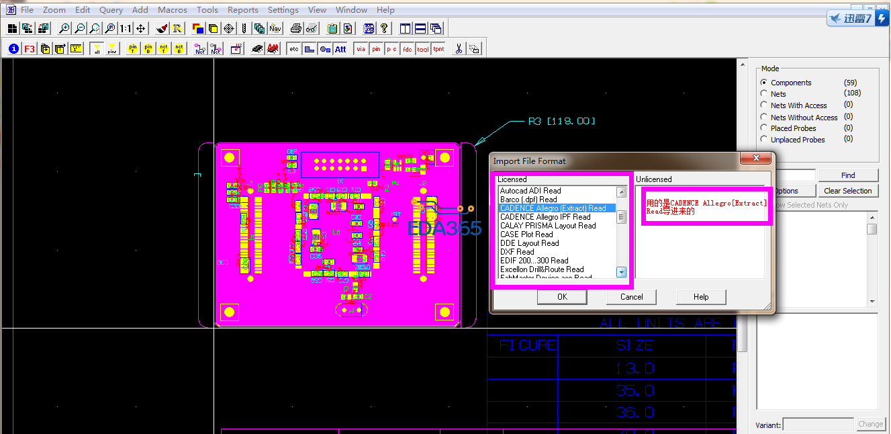Click the scissors cut icon
Screen dimensions: 891x434
click(x=459, y=49)
